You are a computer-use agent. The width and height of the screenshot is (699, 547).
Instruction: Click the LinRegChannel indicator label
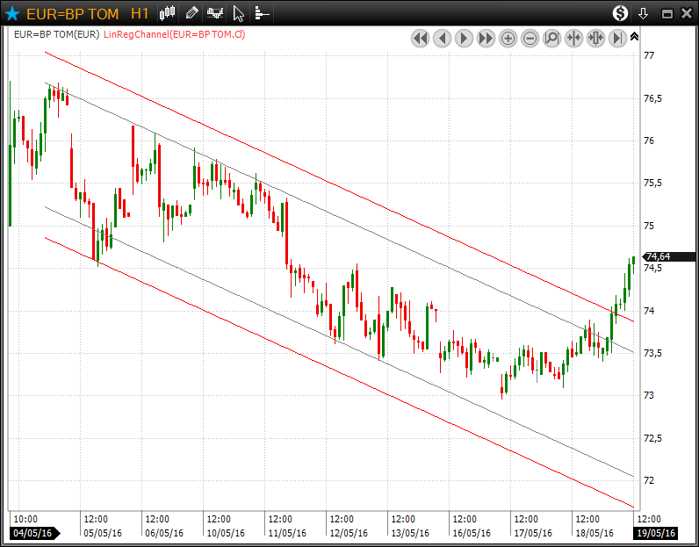173,34
